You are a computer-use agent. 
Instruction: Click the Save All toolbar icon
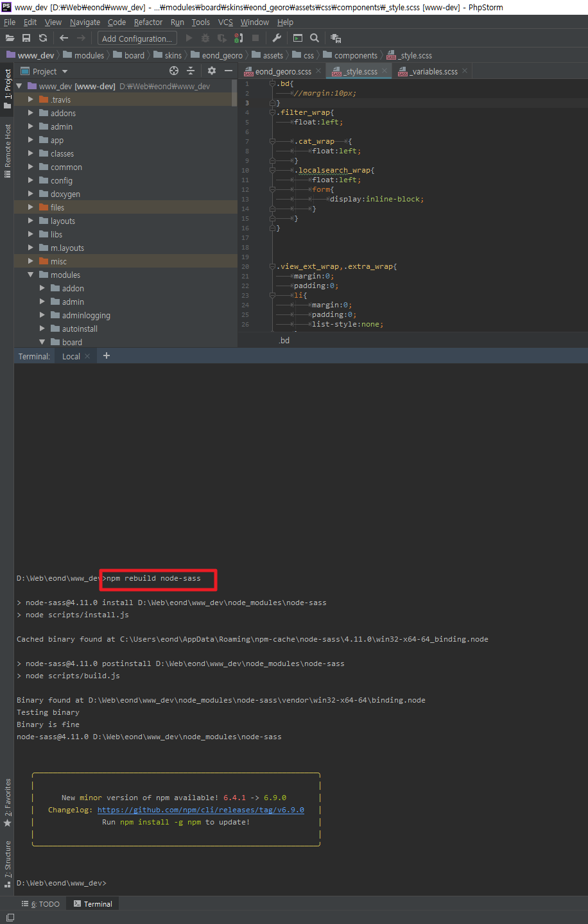tap(26, 38)
